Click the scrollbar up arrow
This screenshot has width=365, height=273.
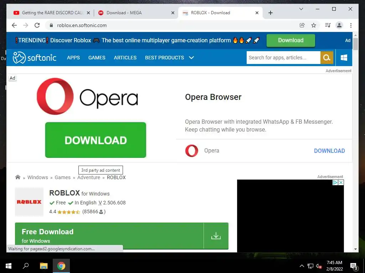point(355,35)
